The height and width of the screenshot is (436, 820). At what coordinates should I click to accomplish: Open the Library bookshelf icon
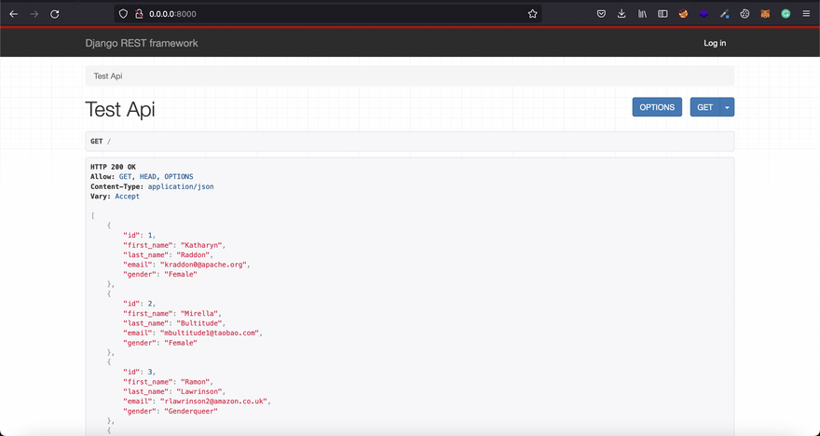tap(643, 14)
